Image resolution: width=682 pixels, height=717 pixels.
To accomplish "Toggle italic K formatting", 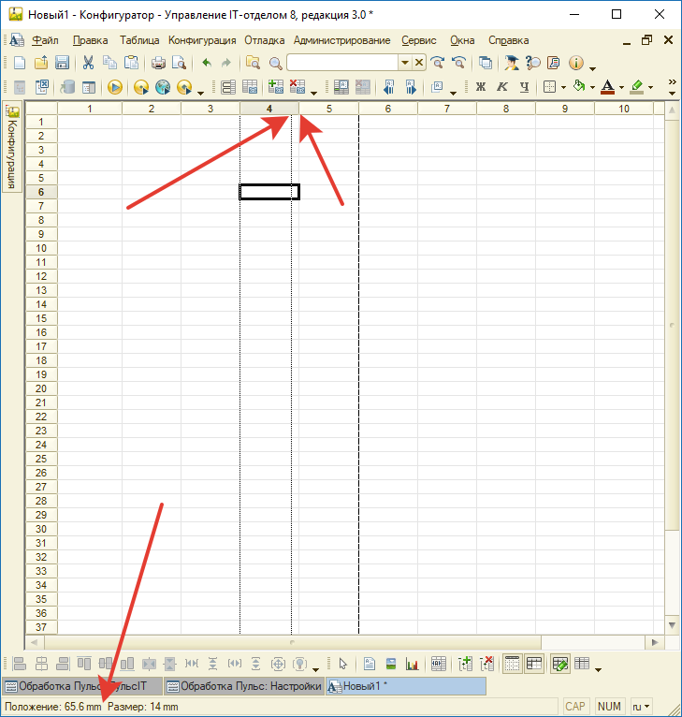I will pos(501,87).
